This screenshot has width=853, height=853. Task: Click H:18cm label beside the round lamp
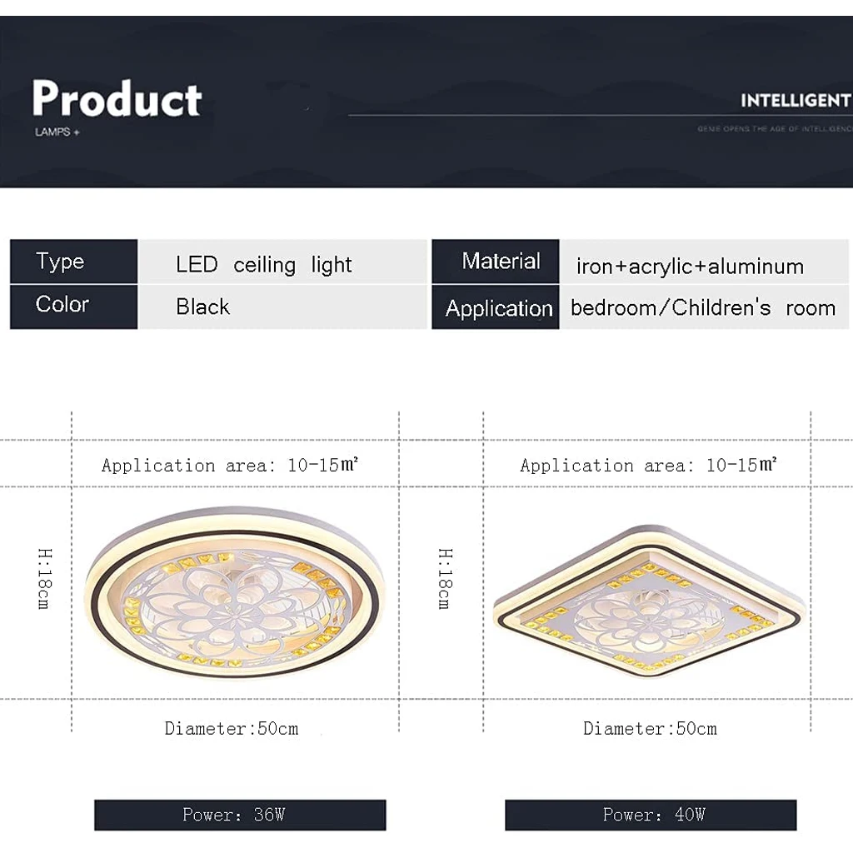tap(44, 577)
